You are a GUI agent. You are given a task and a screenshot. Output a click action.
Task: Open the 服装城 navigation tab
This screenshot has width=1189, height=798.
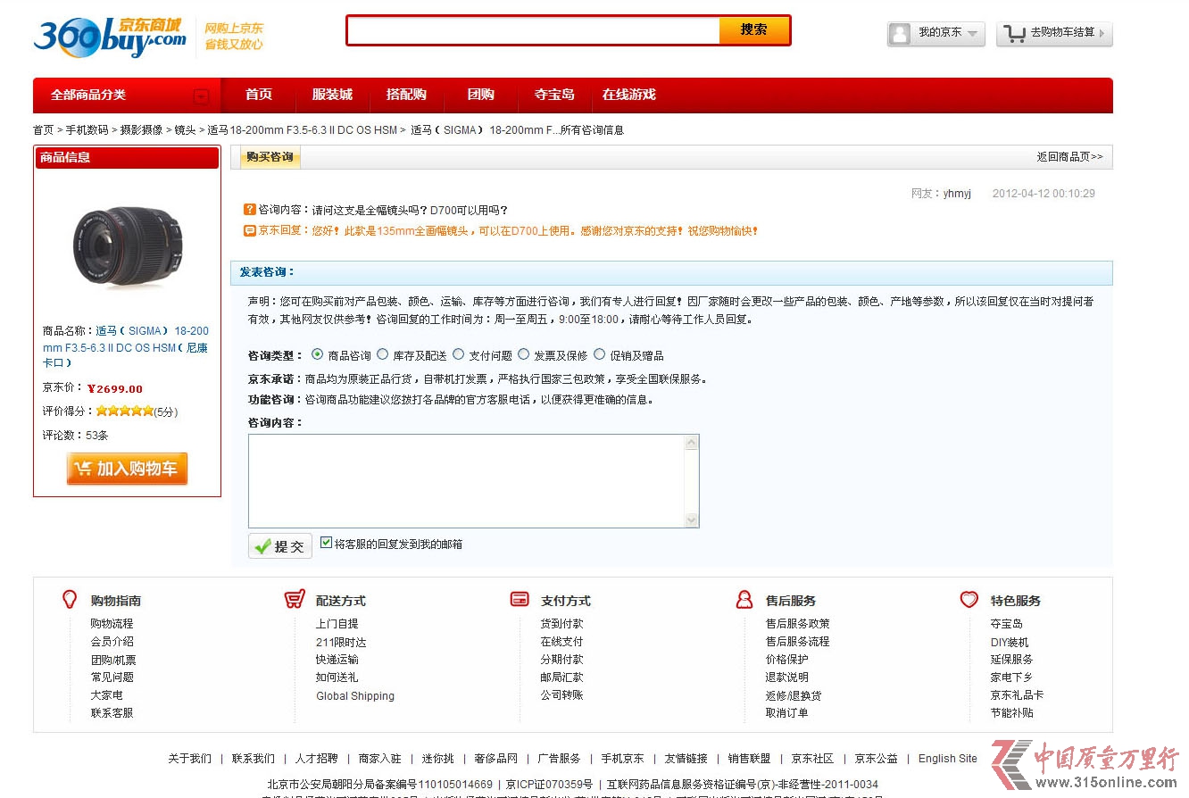332,95
